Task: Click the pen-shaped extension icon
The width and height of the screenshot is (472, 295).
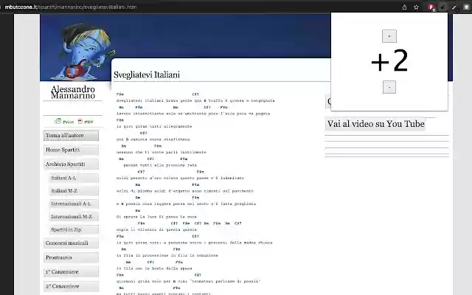Action: pos(454,7)
